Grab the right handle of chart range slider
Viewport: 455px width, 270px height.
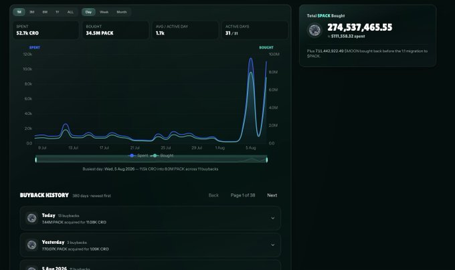tap(267, 159)
